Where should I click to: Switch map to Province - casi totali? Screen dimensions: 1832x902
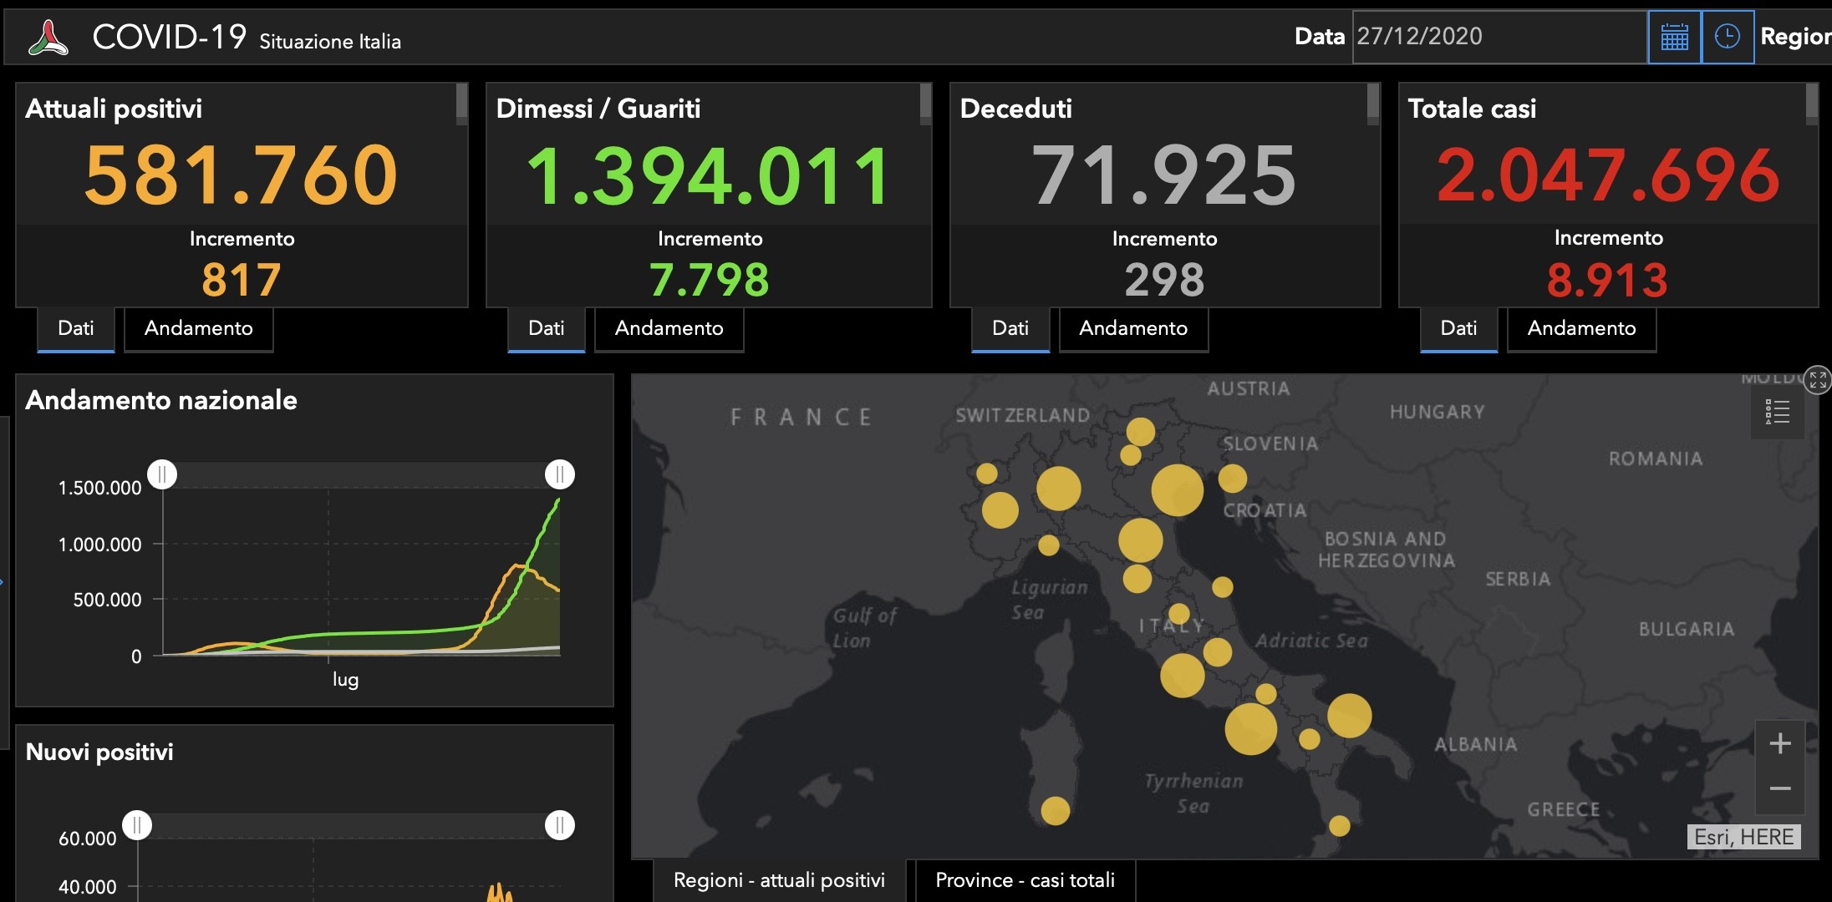click(1025, 880)
